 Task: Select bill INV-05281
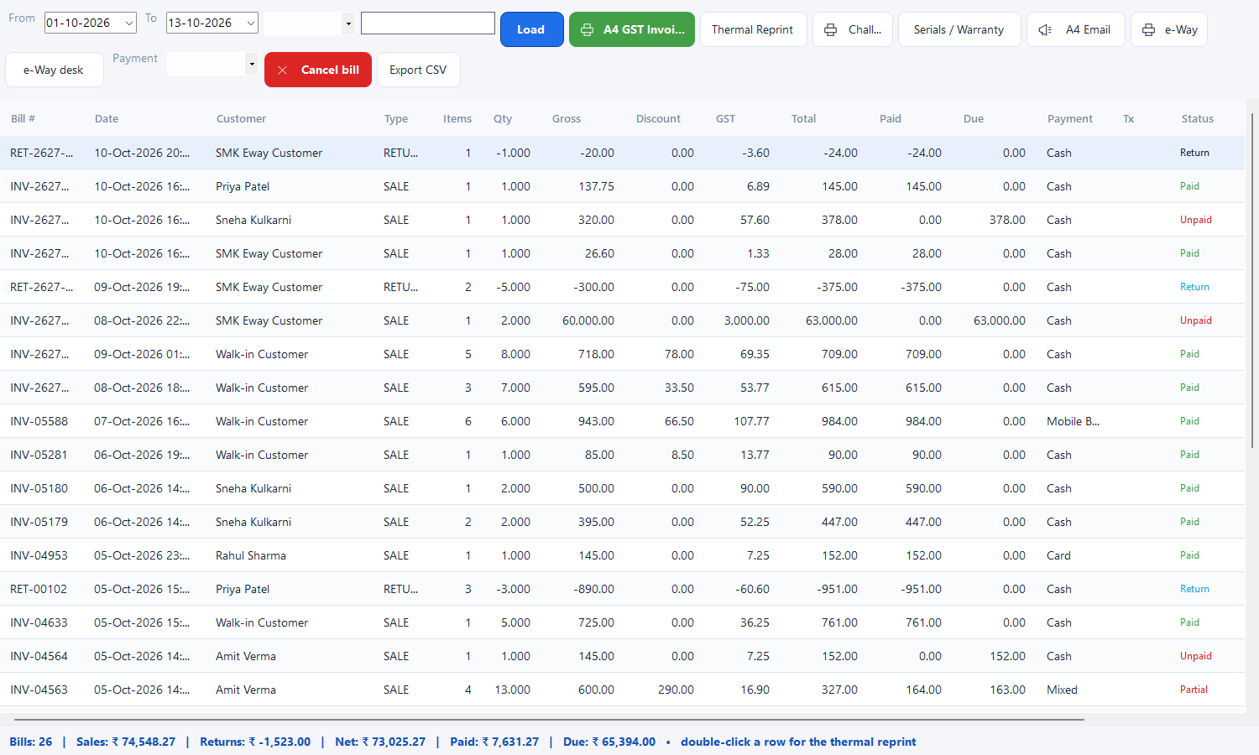622,455
